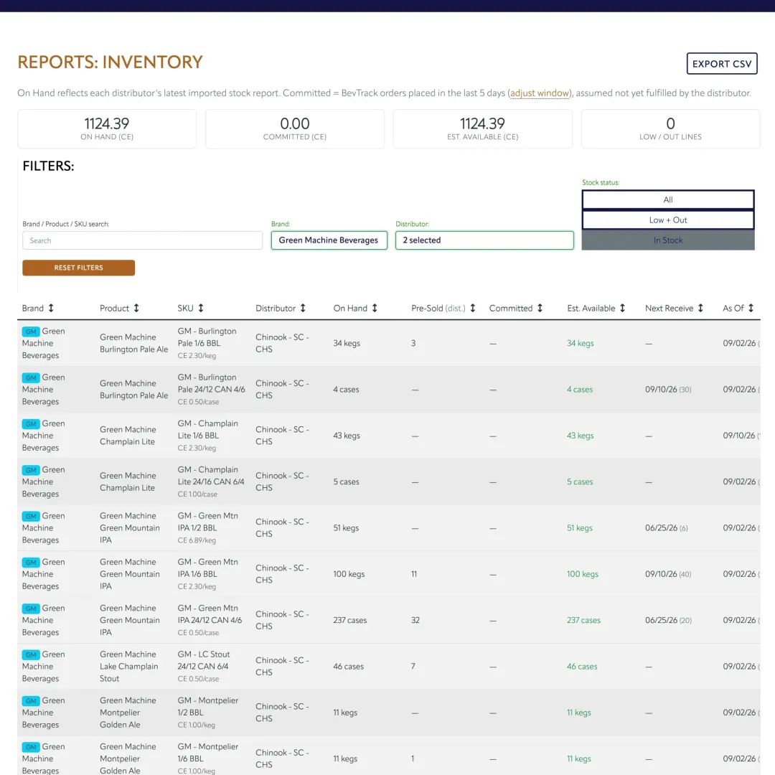Viewport: 775px width, 775px height.
Task: Reset all filters
Action: [x=79, y=268]
